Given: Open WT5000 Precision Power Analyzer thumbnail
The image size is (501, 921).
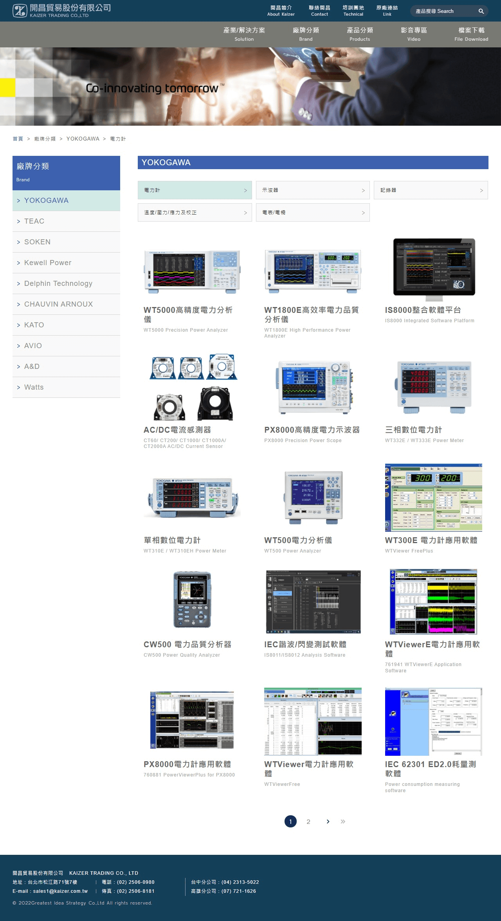Looking at the screenshot, I should (x=192, y=272).
